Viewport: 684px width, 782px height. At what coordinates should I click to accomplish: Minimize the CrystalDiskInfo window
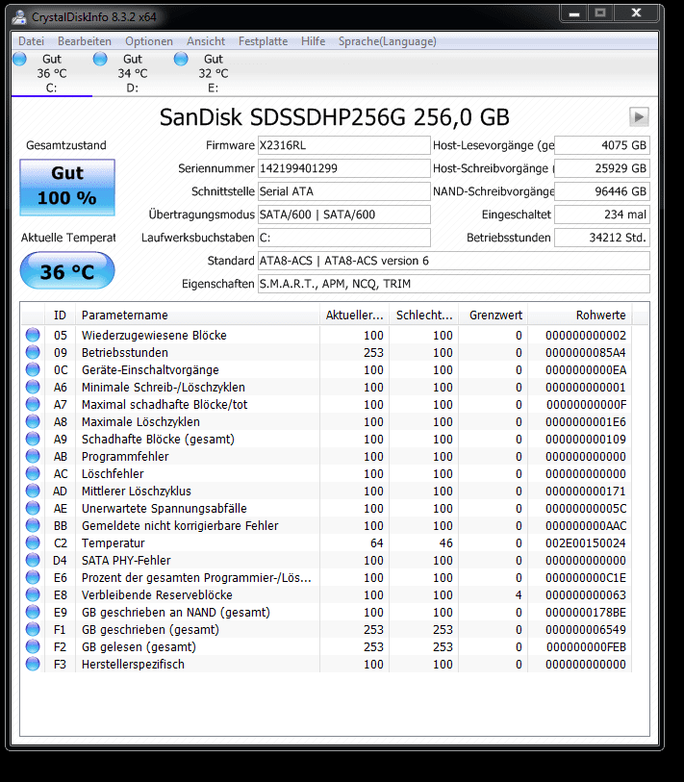pyautogui.click(x=574, y=13)
